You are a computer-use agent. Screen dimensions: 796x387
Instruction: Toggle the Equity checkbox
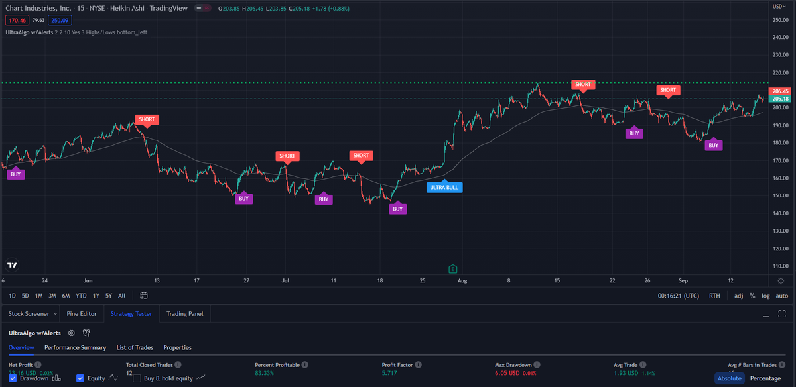(80, 378)
